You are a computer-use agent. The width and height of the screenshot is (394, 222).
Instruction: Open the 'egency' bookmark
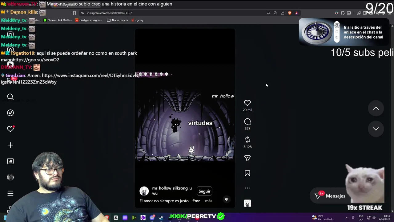coord(137,20)
